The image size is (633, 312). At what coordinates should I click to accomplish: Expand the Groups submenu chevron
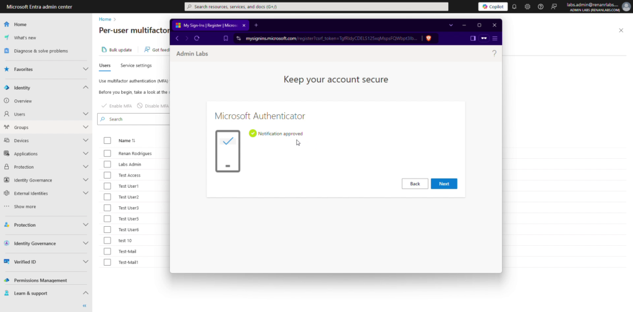point(85,127)
